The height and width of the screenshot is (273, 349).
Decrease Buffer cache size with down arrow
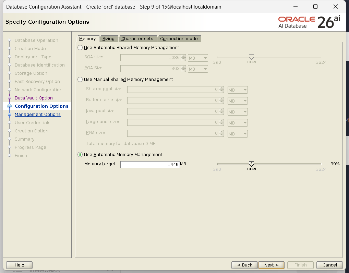tap(221, 102)
